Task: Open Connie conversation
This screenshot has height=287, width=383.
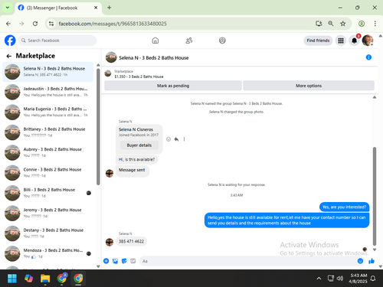Action: pyautogui.click(x=47, y=172)
